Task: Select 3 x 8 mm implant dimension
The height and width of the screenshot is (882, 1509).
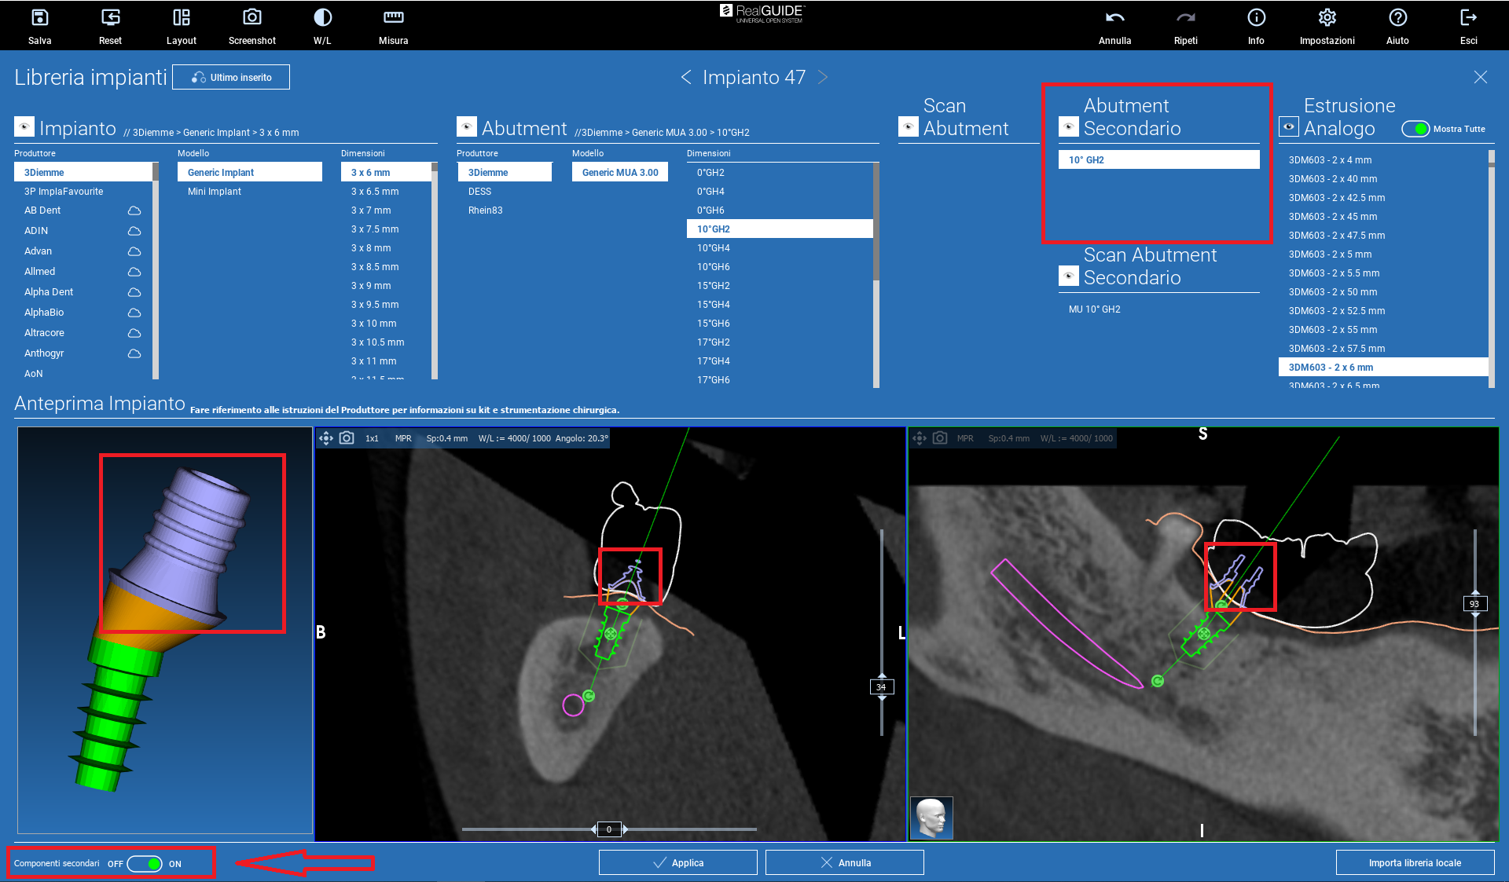Action: (x=371, y=248)
